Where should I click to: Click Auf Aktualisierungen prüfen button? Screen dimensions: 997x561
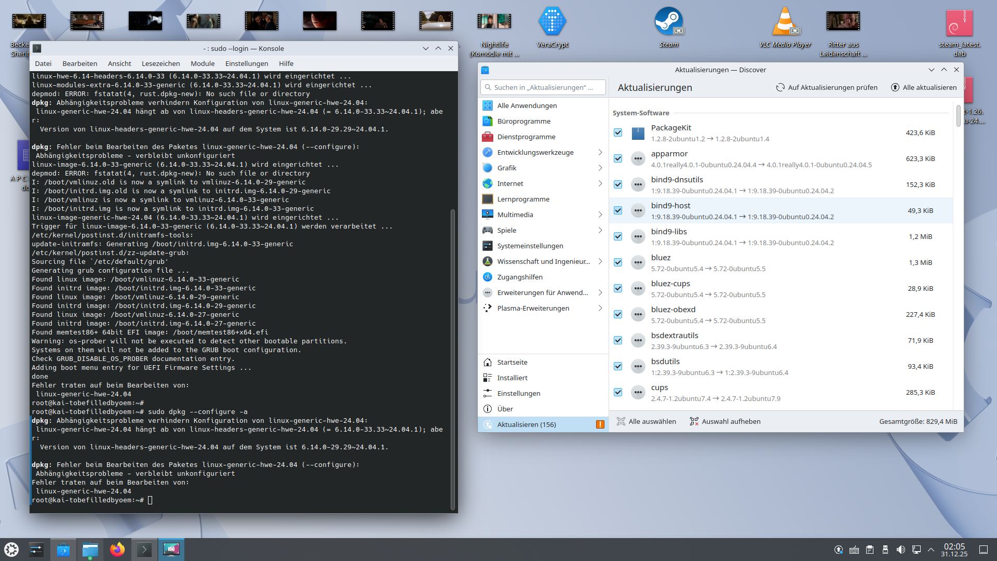(827, 87)
